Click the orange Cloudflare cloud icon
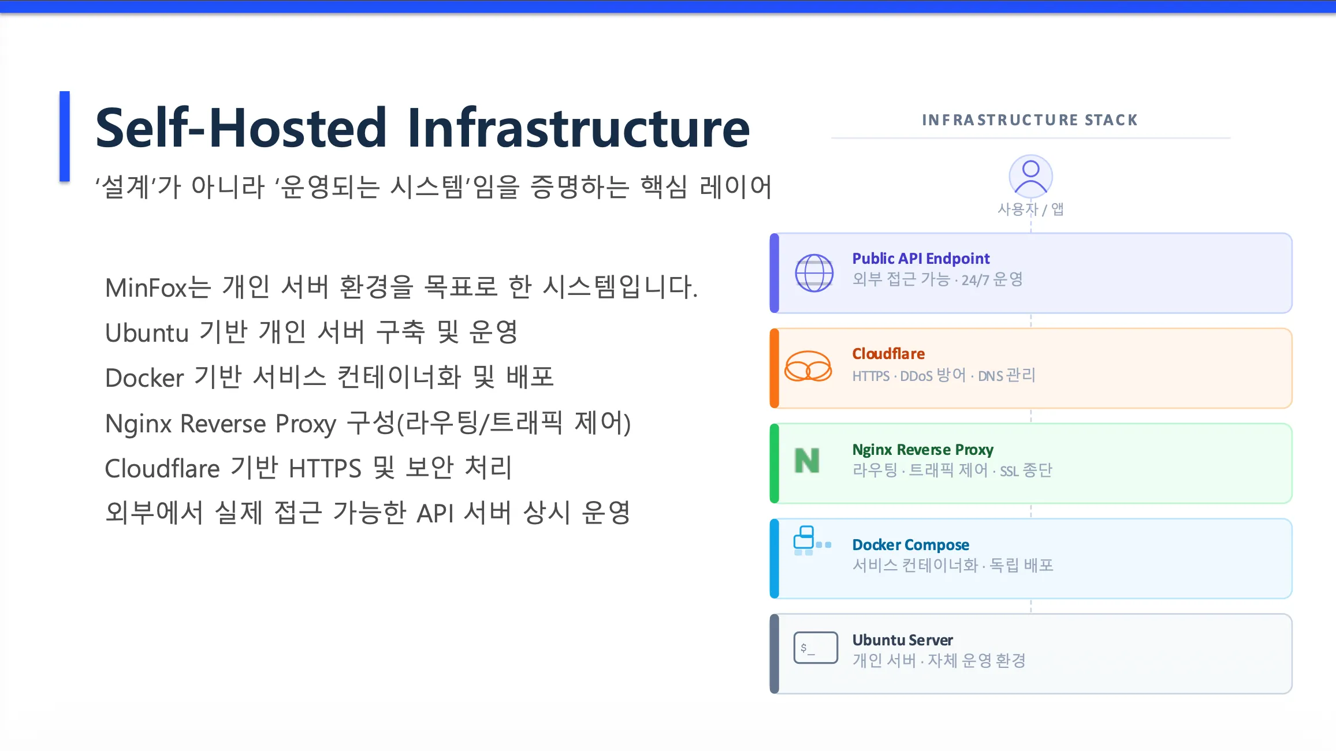The image size is (1336, 751). [x=808, y=367]
